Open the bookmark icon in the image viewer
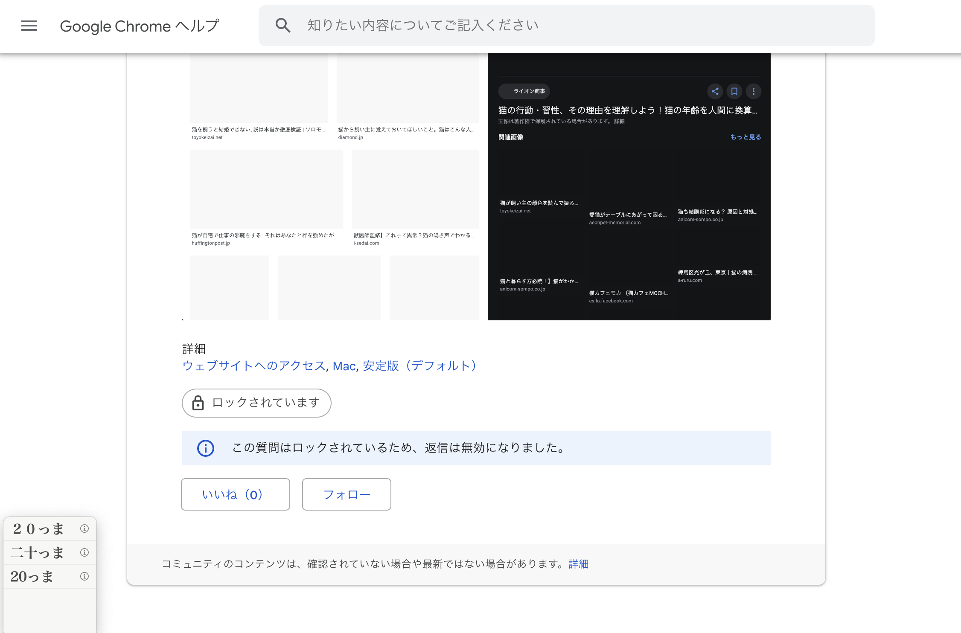This screenshot has height=633, width=961. click(734, 91)
